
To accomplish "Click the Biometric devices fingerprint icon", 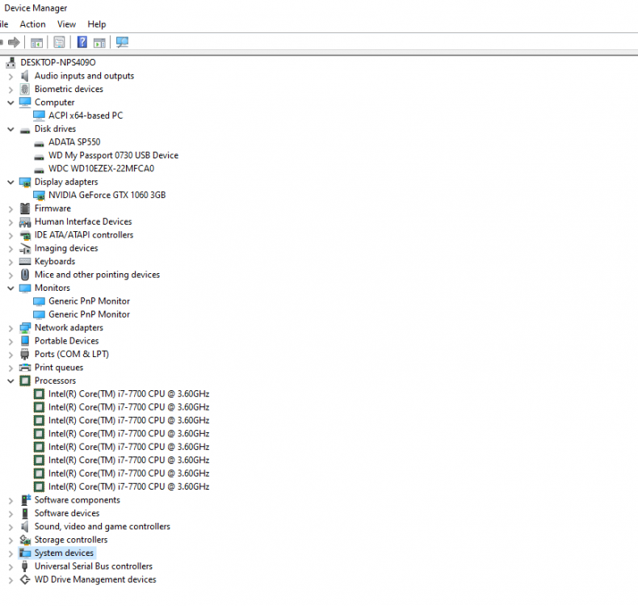I will pos(25,89).
